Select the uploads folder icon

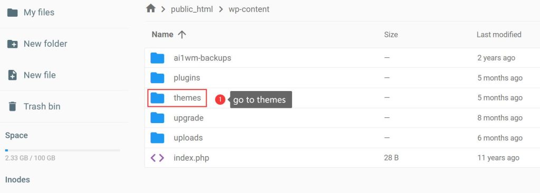pyautogui.click(x=157, y=138)
